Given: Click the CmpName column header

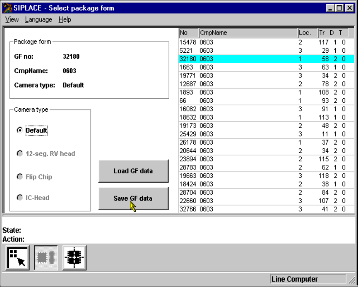Looking at the screenshot, I should click(x=248, y=33).
